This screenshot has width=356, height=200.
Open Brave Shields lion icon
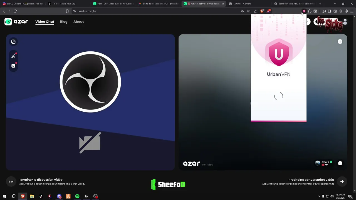tap(262, 11)
